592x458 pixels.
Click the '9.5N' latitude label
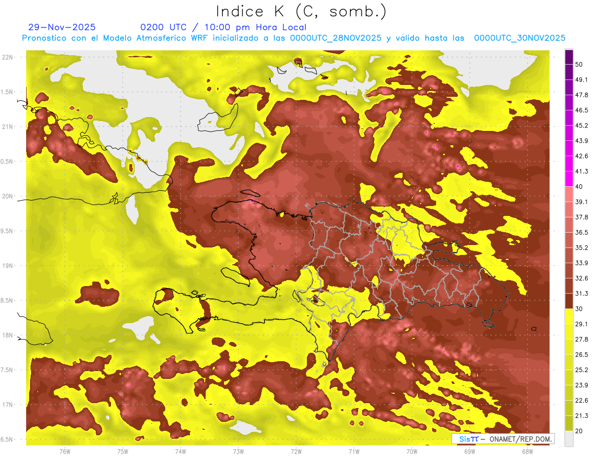(7, 231)
